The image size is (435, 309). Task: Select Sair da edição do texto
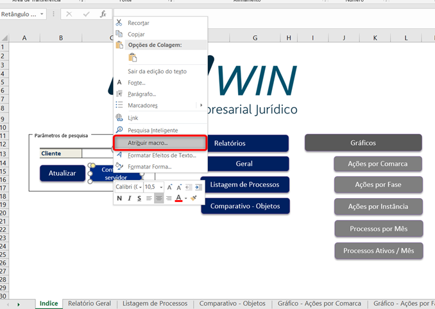tap(157, 71)
